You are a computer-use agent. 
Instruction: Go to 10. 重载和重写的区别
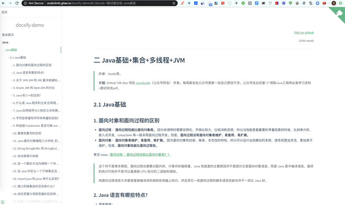coord(27,133)
